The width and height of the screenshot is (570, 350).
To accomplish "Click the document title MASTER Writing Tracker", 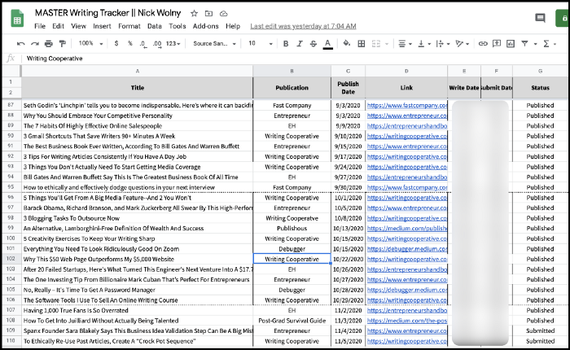I will [x=107, y=13].
